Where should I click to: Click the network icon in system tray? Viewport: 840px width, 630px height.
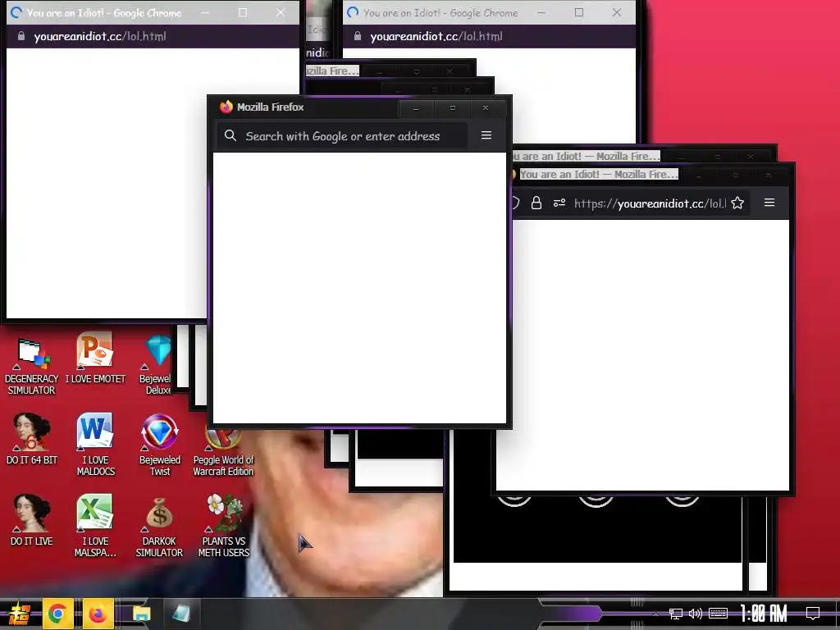tap(676, 614)
